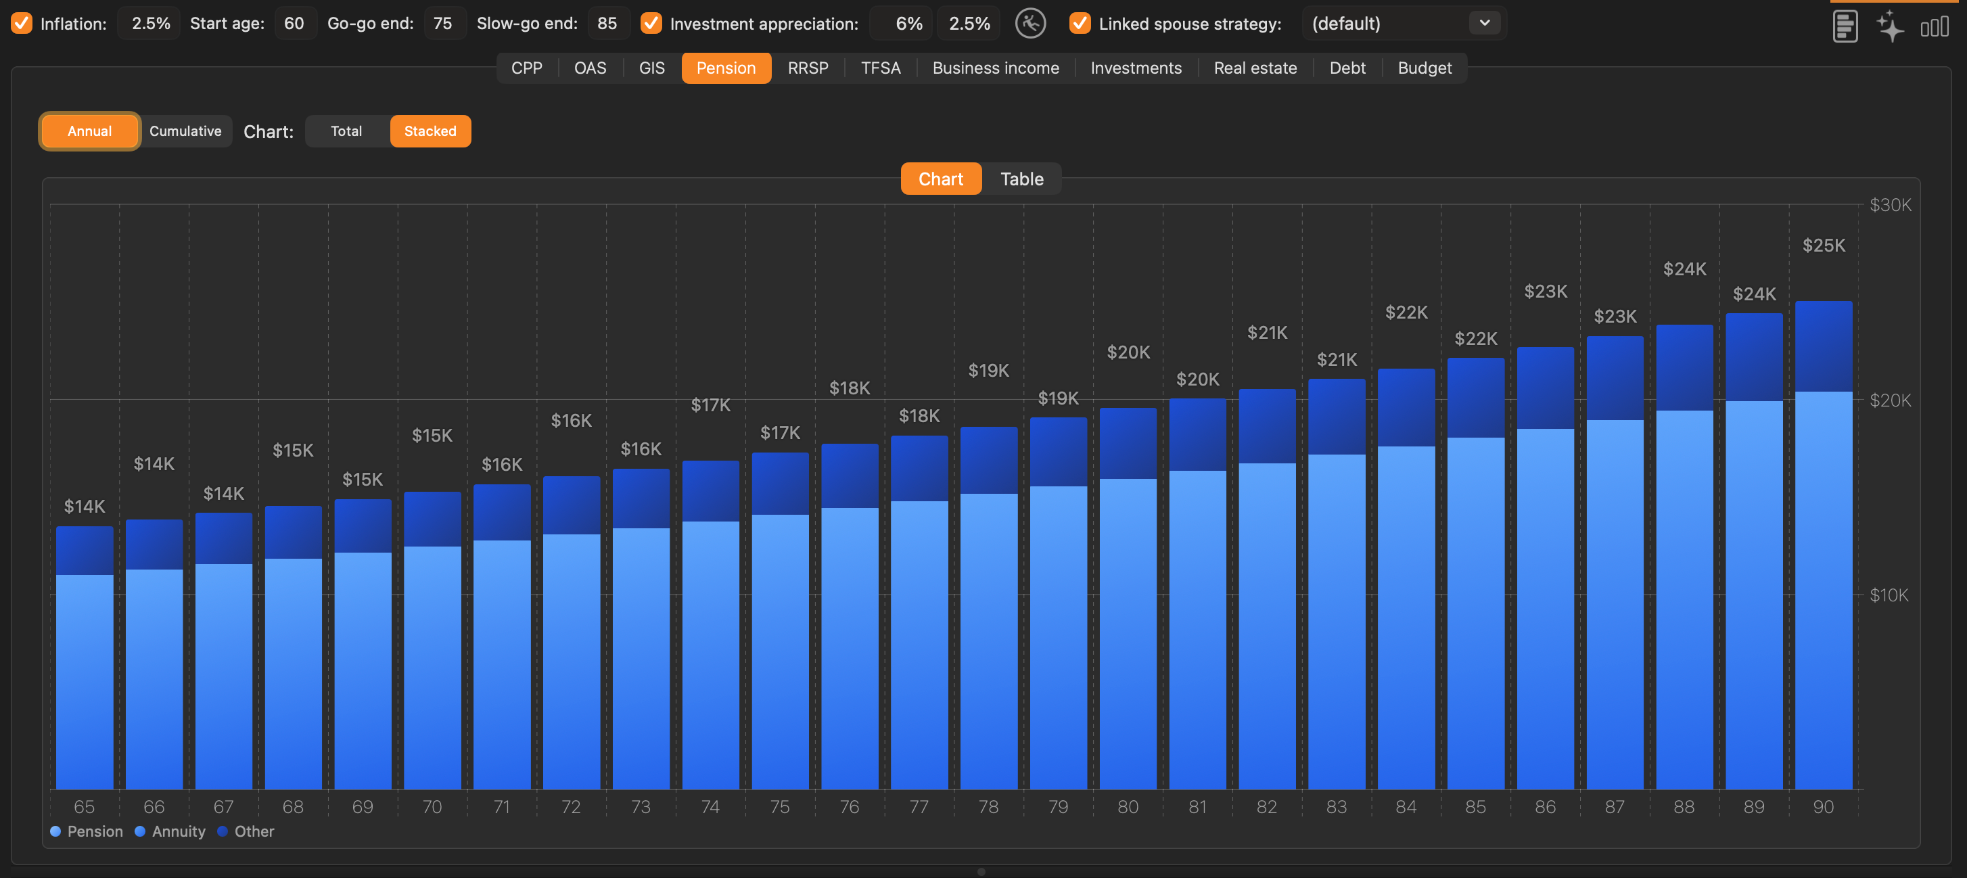Click the Start age field showing 60
The width and height of the screenshot is (1967, 878).
295,23
